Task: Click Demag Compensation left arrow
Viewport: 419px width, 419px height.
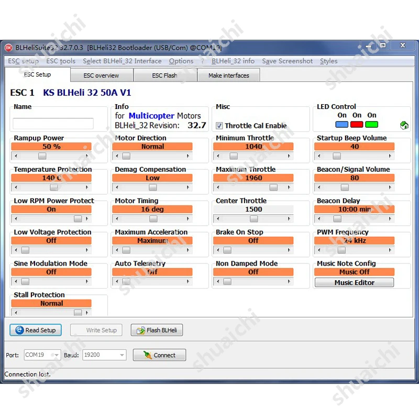Action: (x=117, y=188)
